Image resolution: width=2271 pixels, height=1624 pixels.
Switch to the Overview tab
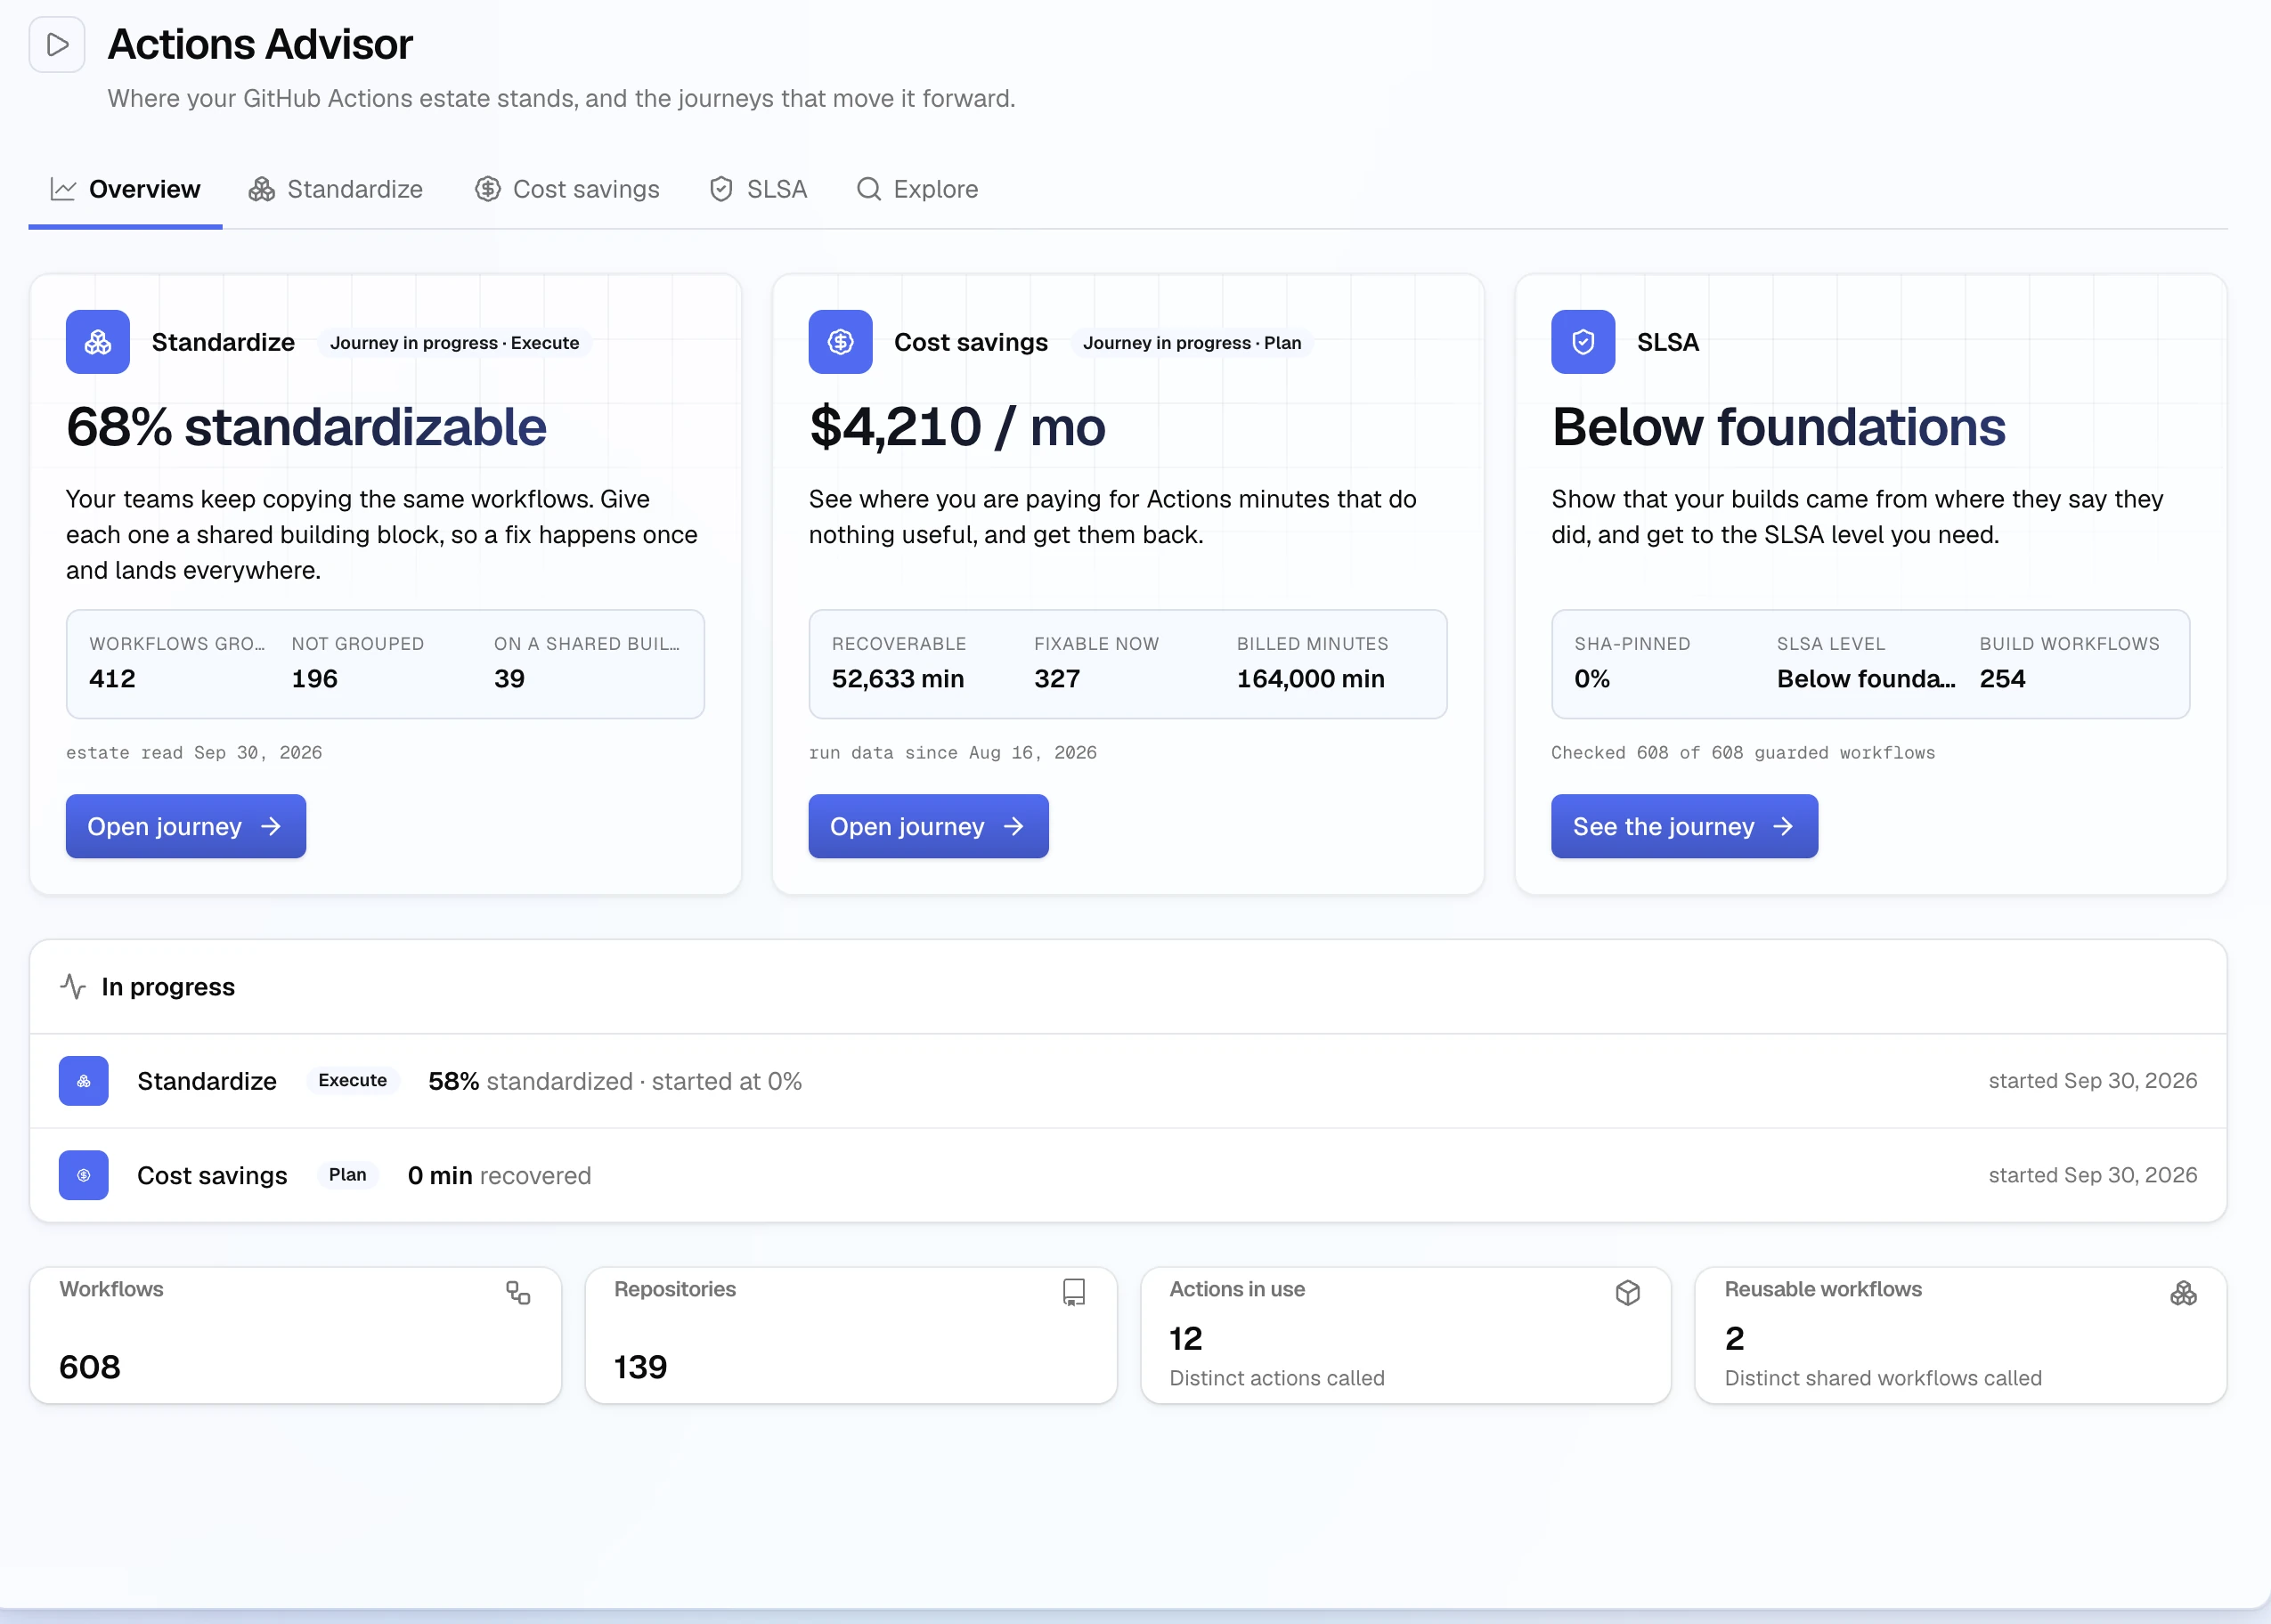[x=125, y=189]
